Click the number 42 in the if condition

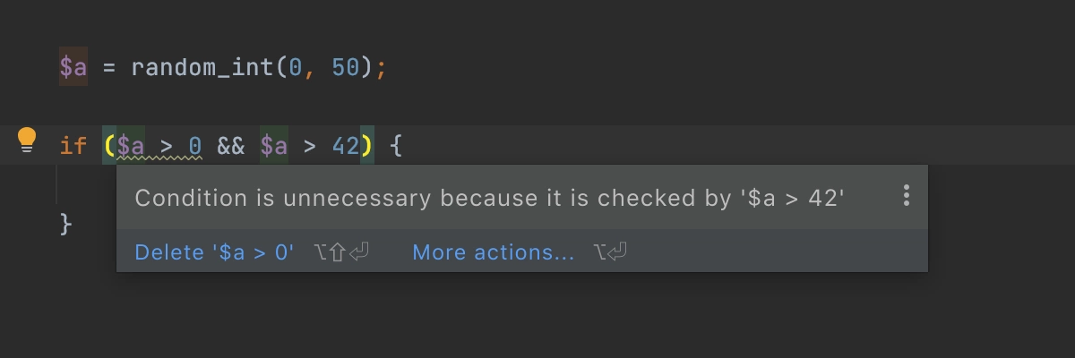346,145
